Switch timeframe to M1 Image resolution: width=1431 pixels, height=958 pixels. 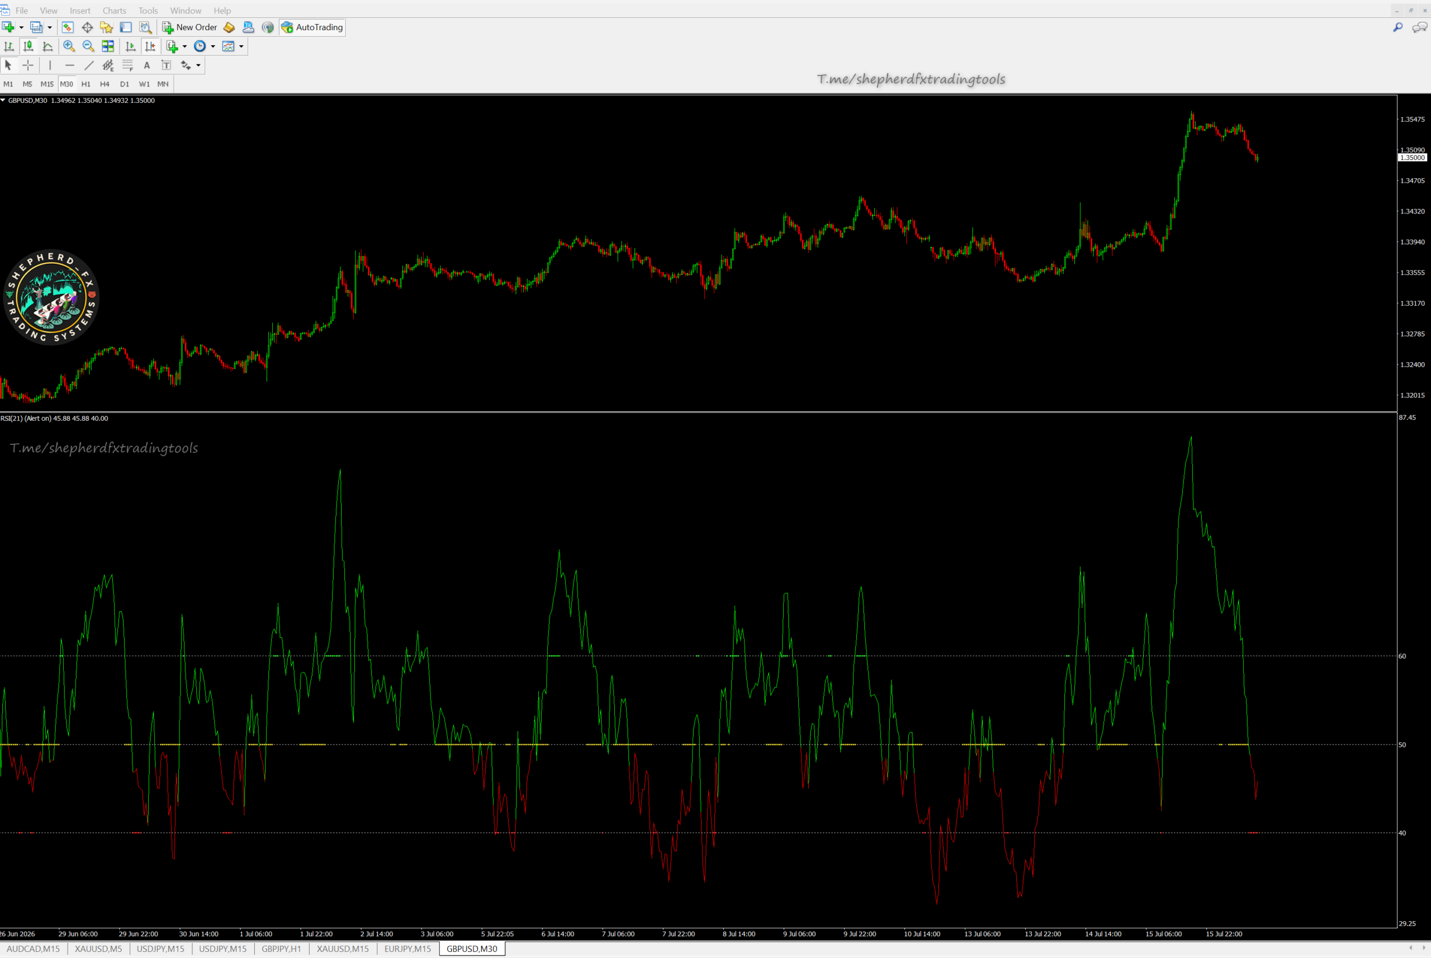[x=8, y=84]
